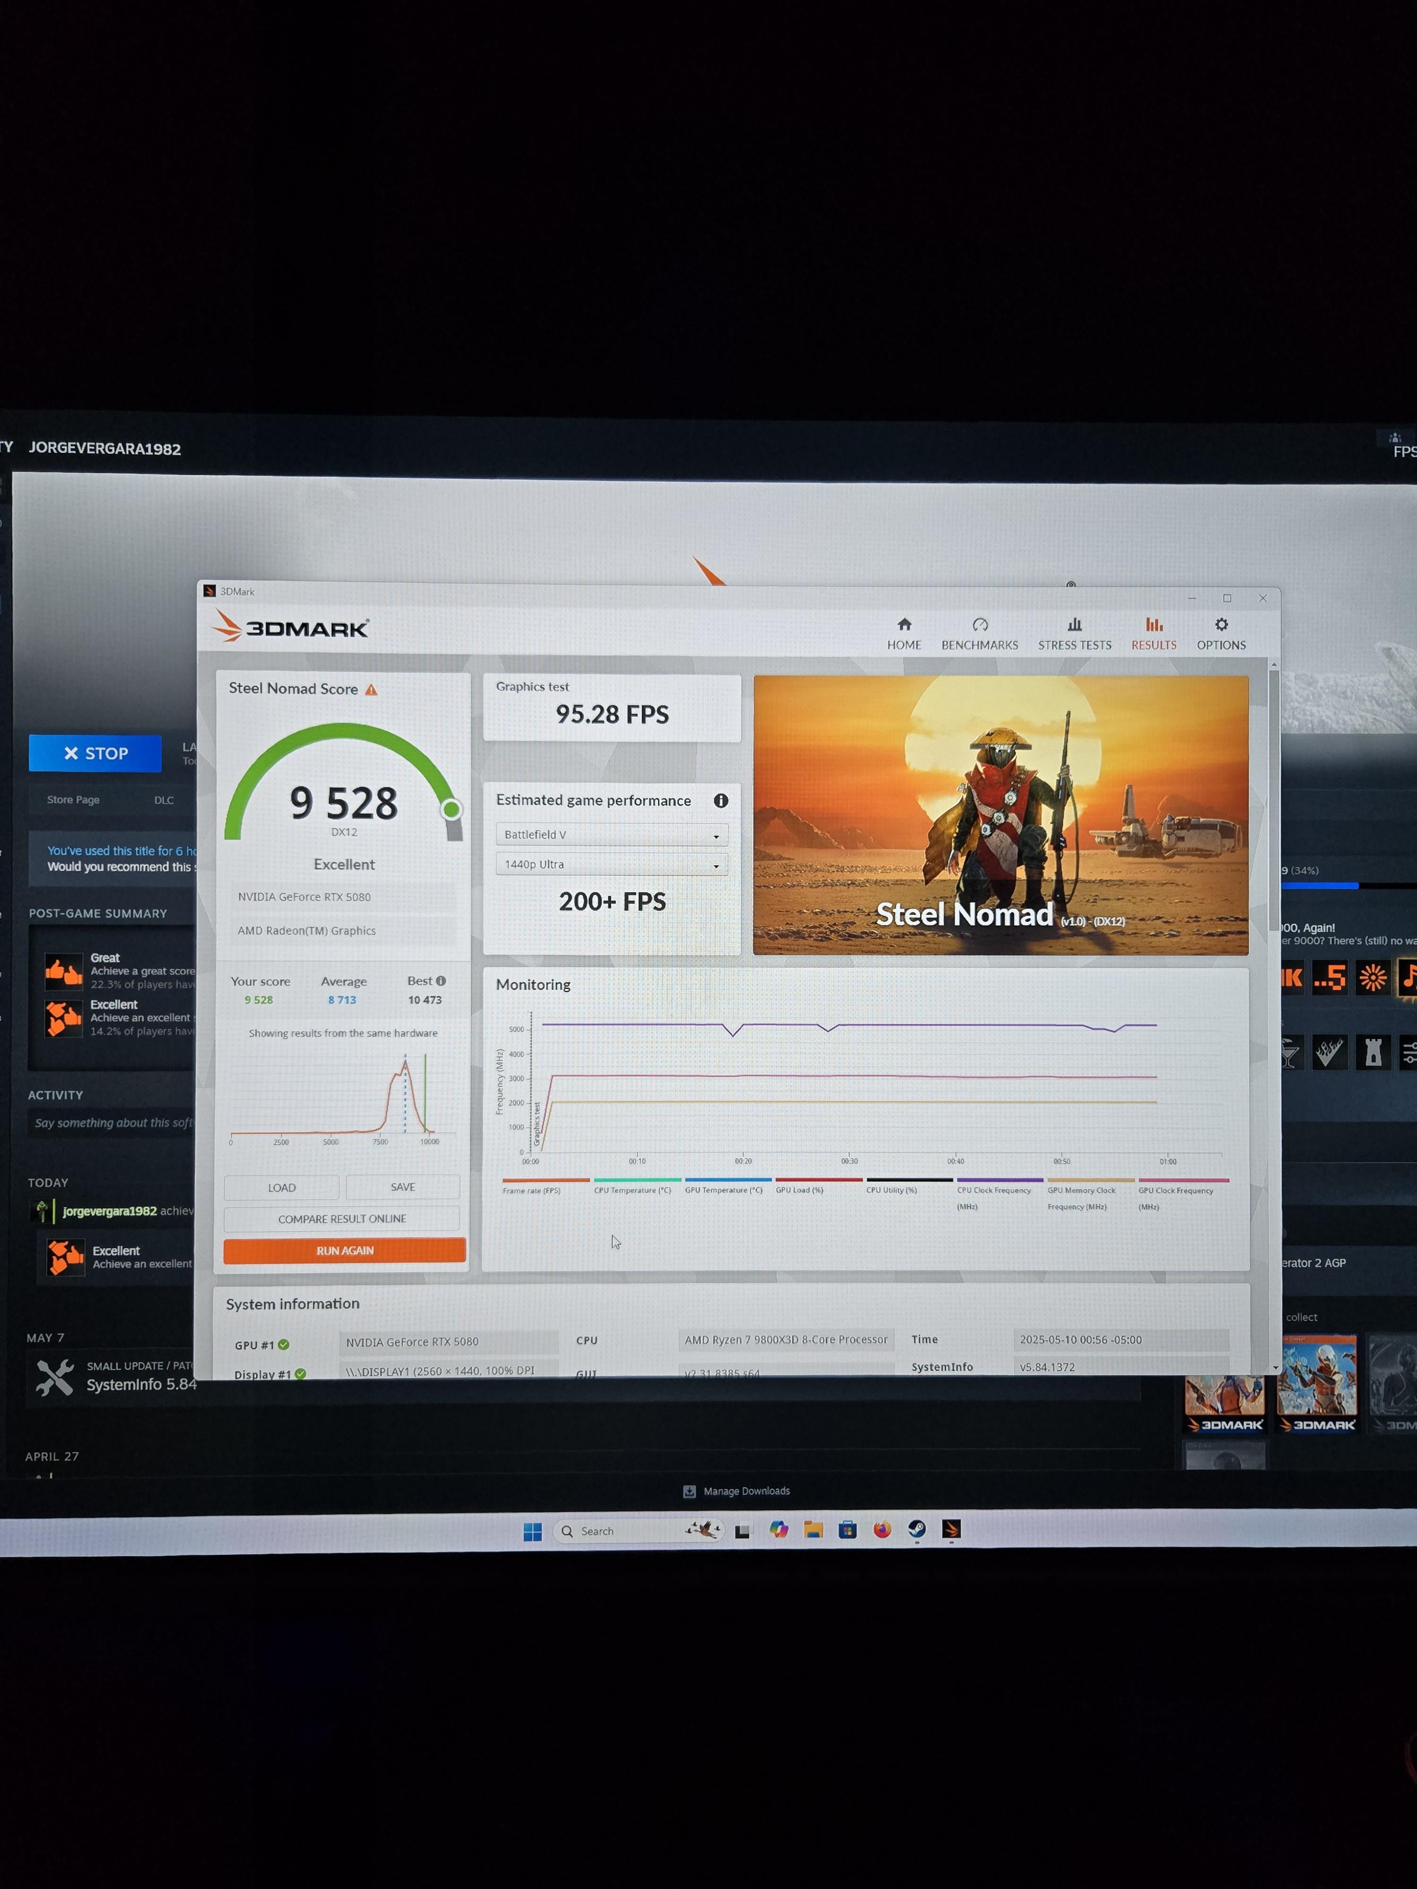This screenshot has height=1889, width=1417.
Task: Click the colored 3DMark trading card in Steam
Action: (1316, 1383)
